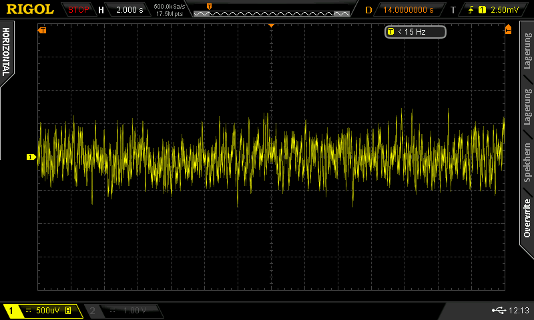Click the STOP run status indicator
This screenshot has width=534, height=320.
coord(78,10)
